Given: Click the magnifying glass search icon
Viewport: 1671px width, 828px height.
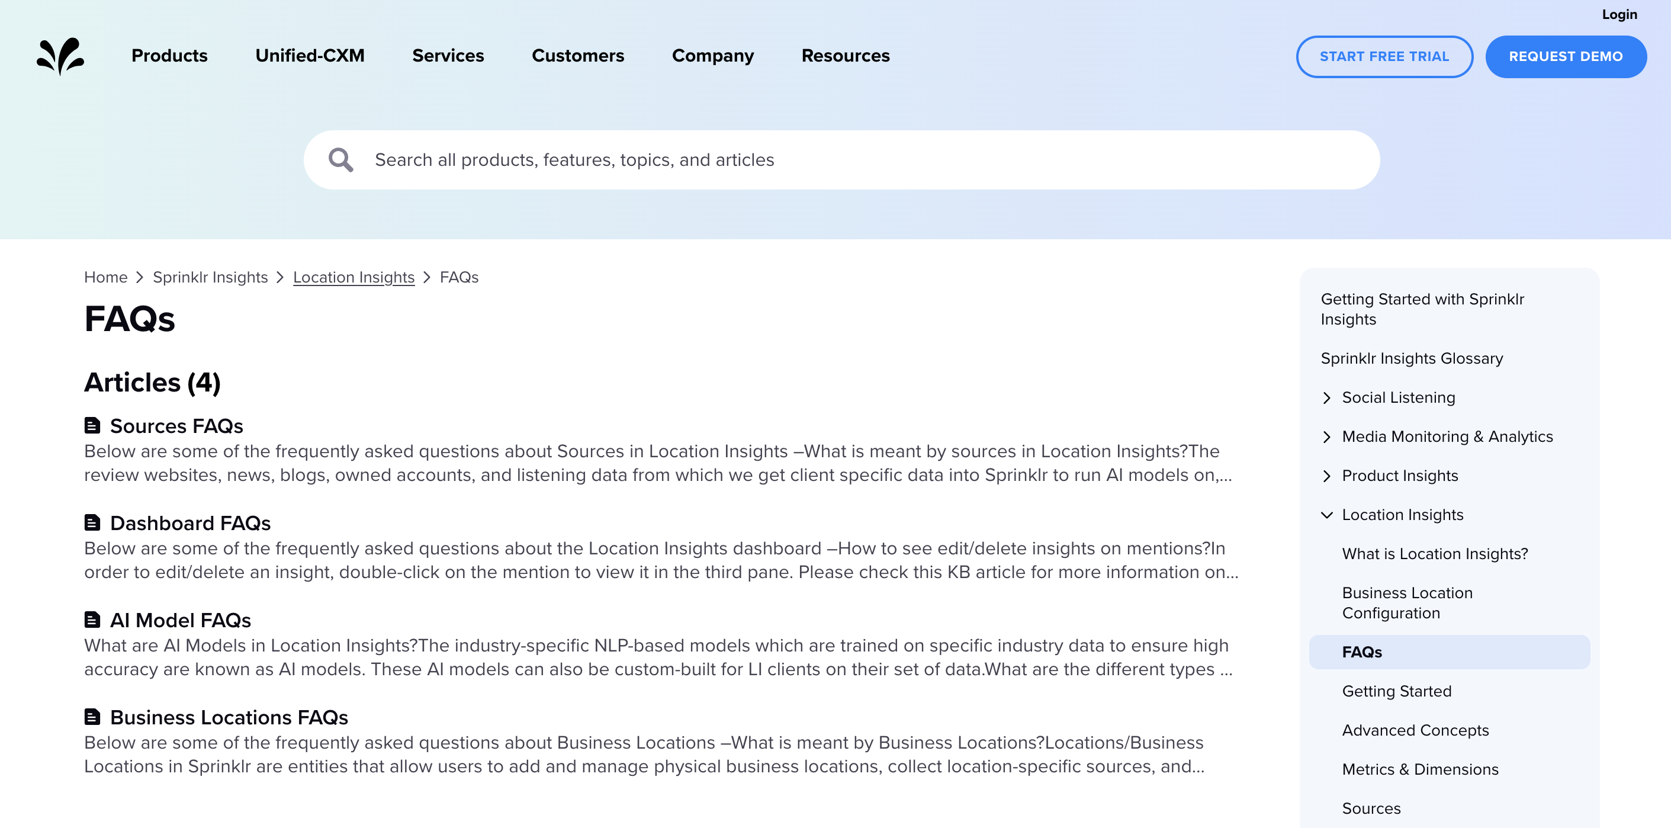Looking at the screenshot, I should (340, 160).
